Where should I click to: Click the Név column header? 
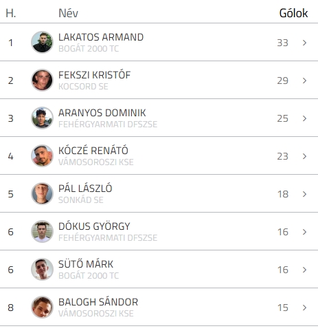click(68, 13)
